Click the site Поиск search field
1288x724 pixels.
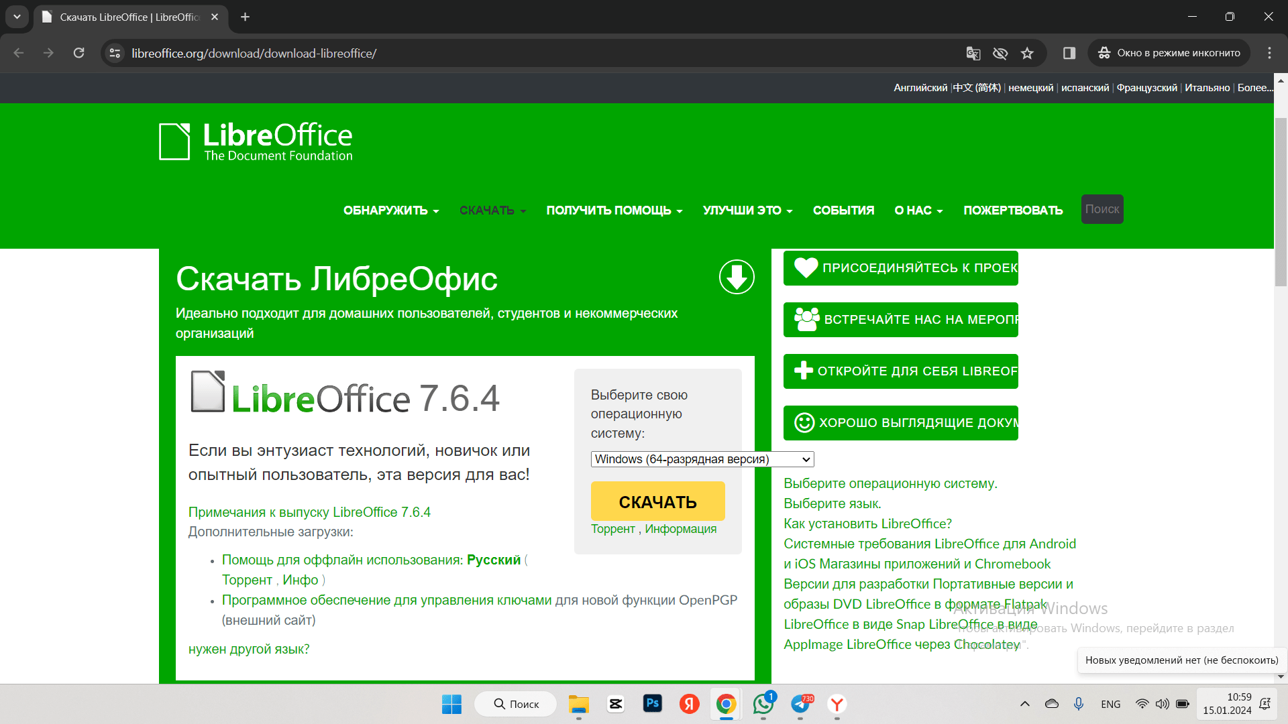[1102, 209]
